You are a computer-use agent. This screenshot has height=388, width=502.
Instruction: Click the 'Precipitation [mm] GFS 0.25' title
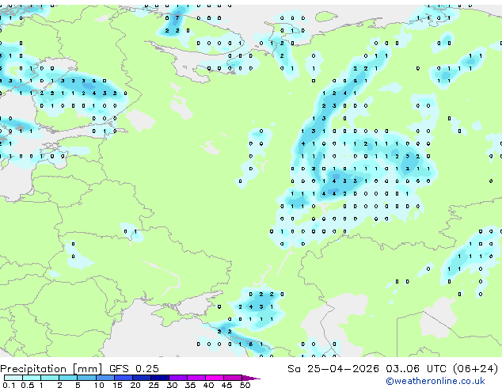click(x=79, y=369)
